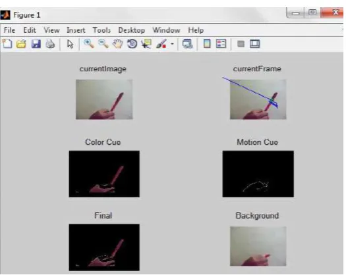Select the 'Color Cue' title text

tap(103, 142)
